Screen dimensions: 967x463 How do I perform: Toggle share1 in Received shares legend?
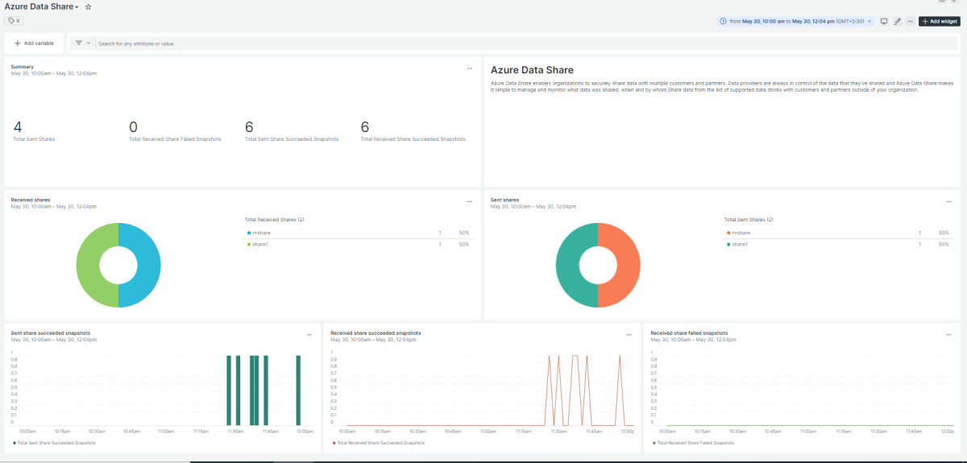pyautogui.click(x=257, y=244)
